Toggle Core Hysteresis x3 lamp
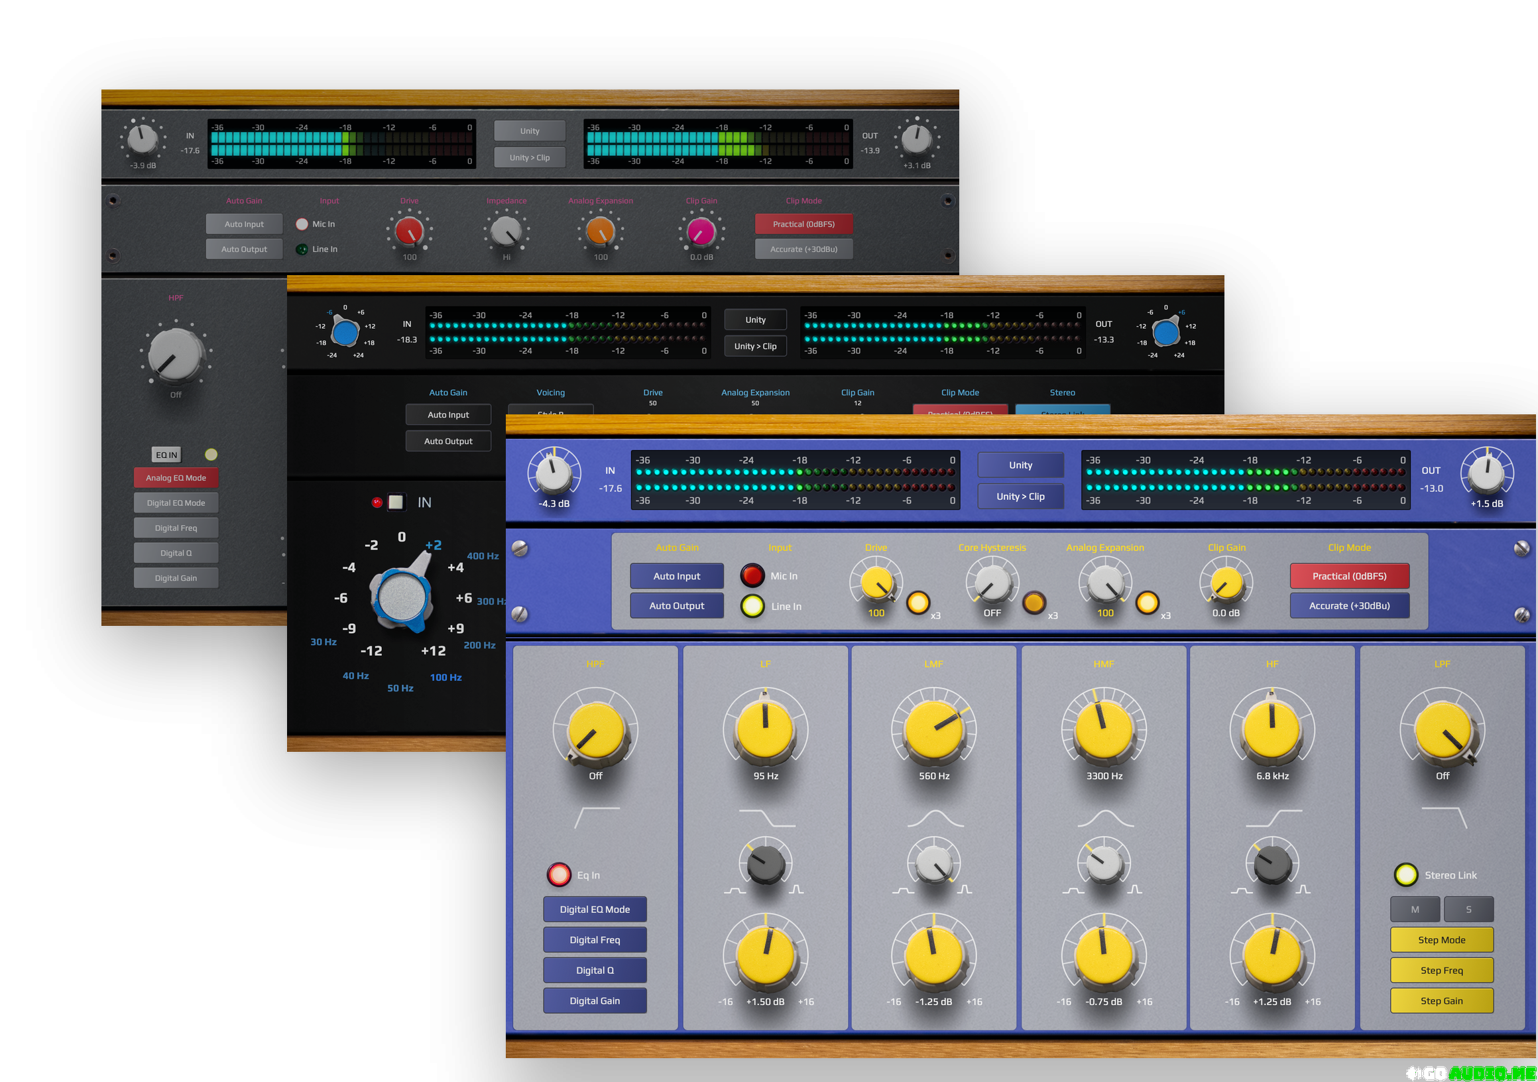The width and height of the screenshot is (1538, 1082). (1034, 602)
